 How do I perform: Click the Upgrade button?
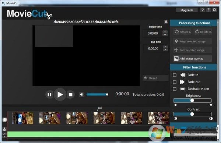pos(187,10)
